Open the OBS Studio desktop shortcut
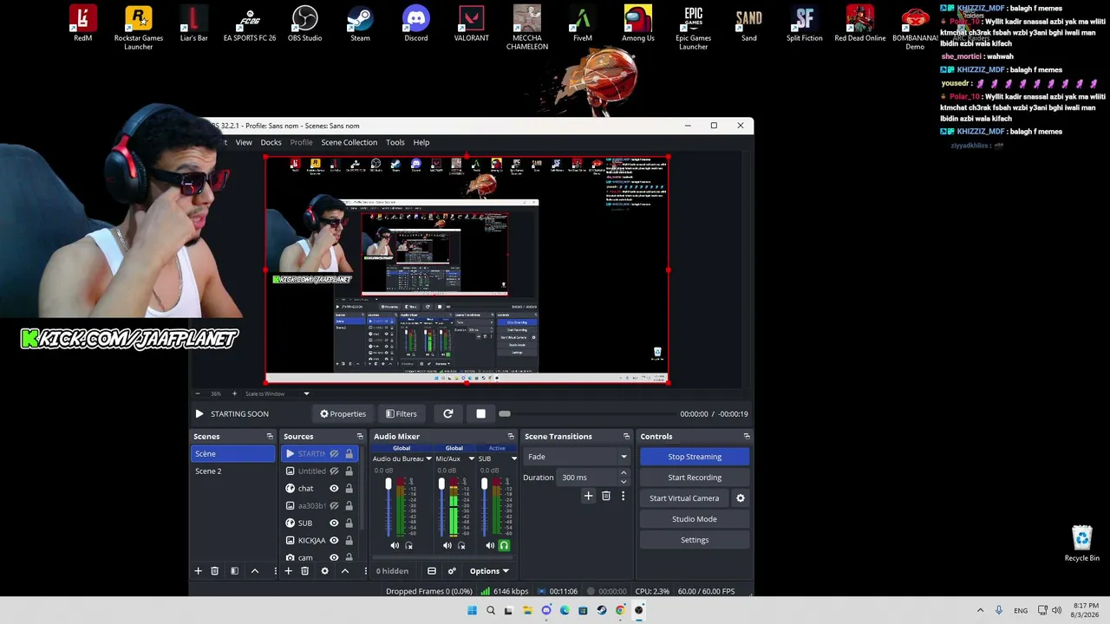The width and height of the screenshot is (1110, 624). tap(304, 24)
